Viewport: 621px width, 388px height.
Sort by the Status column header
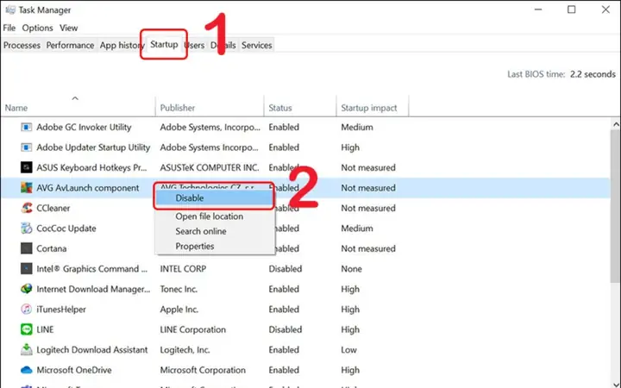[300, 107]
